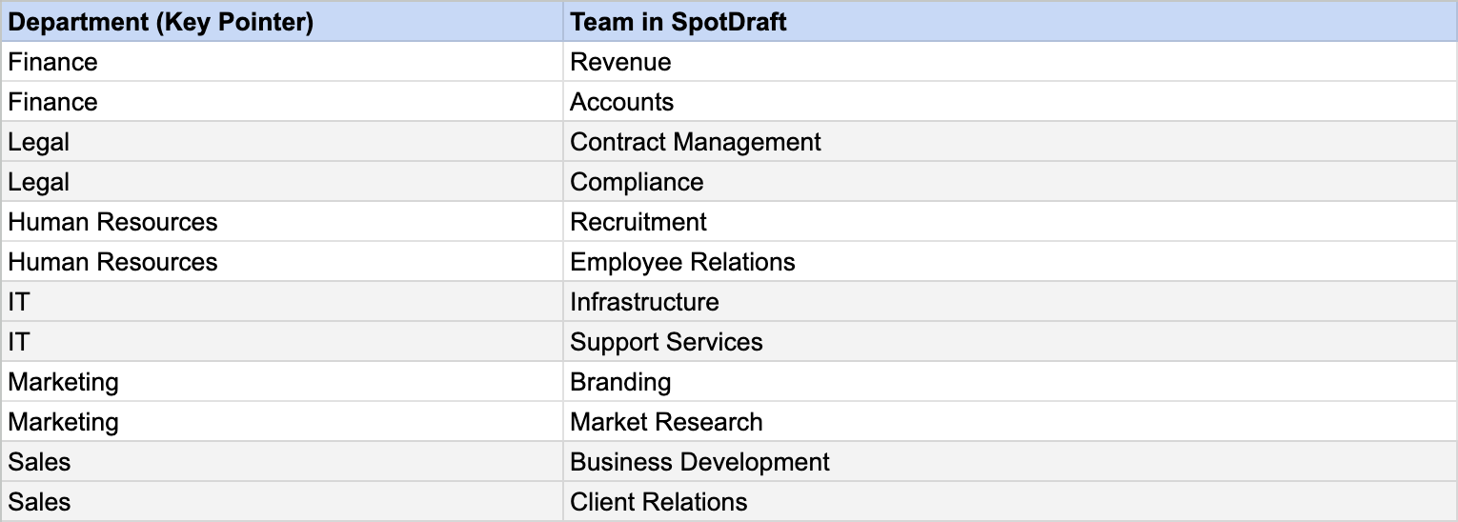The image size is (1458, 522).
Task: Select the Human Resources cell beside Recruitment
Action: (112, 222)
